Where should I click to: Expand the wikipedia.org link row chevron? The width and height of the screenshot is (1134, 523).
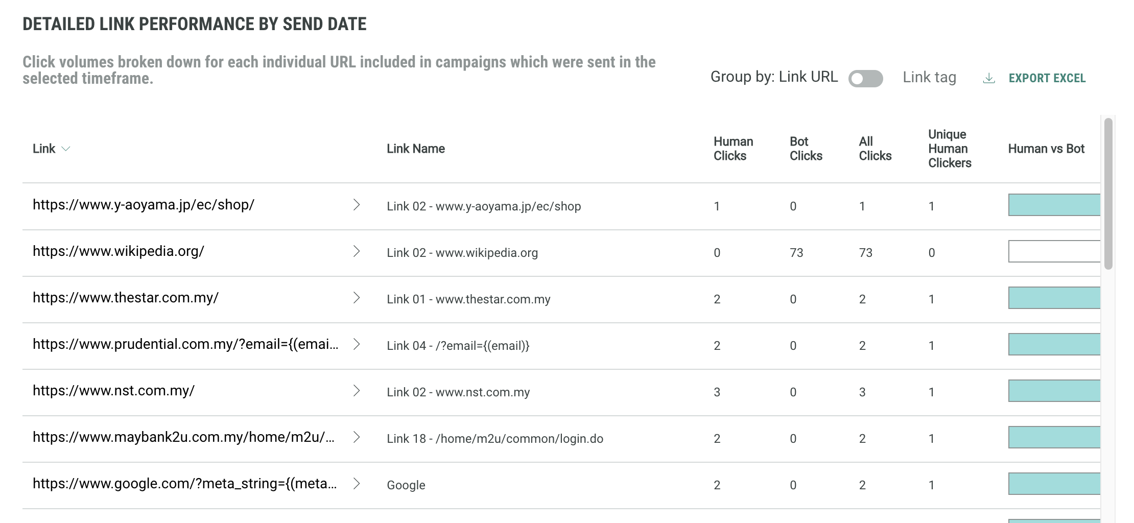(357, 251)
